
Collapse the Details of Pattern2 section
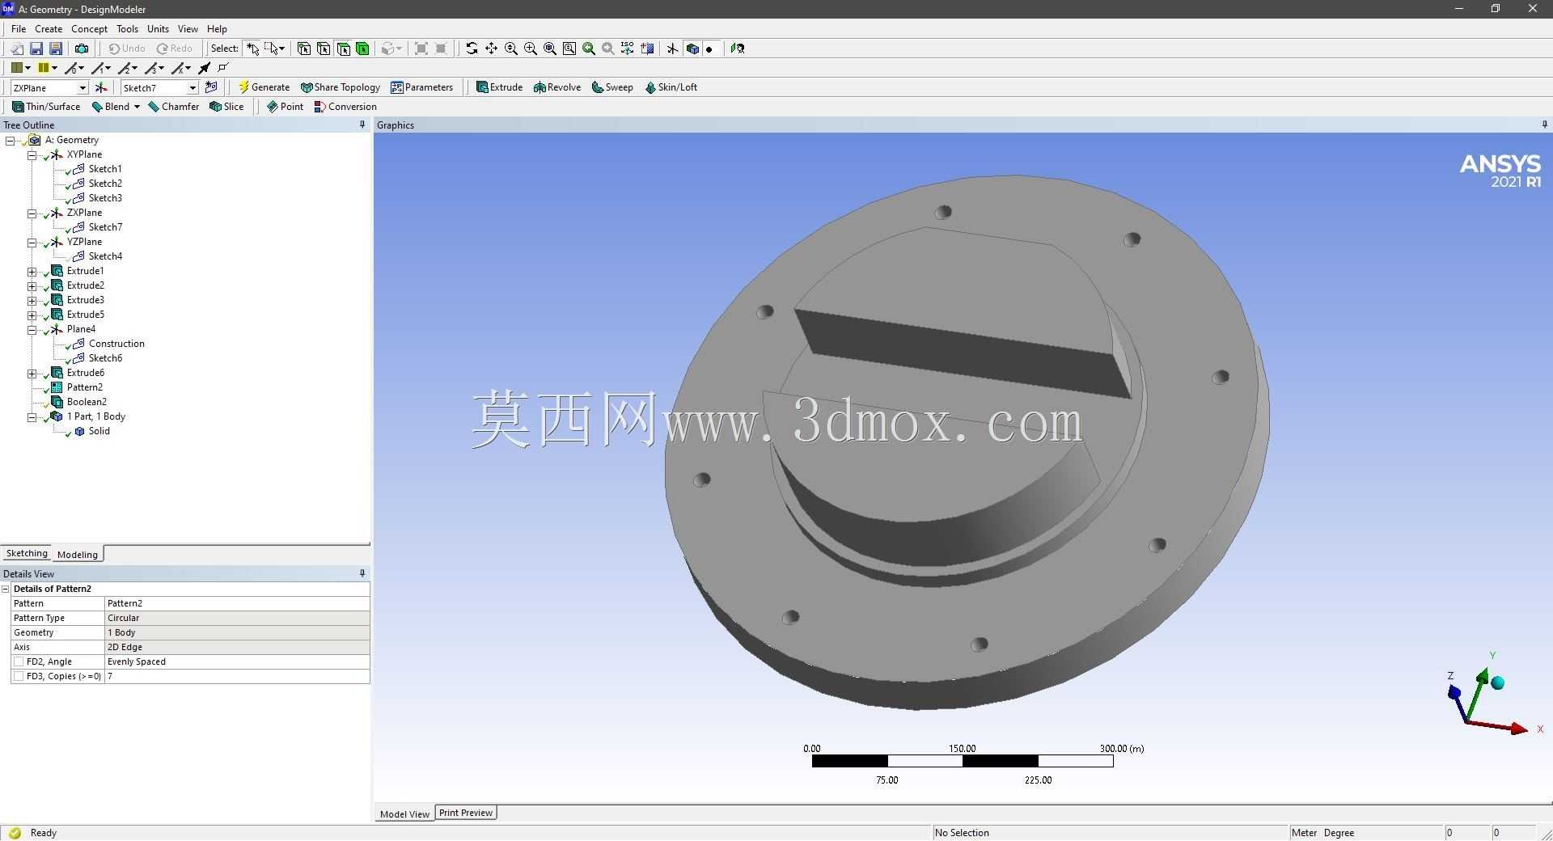point(6,589)
